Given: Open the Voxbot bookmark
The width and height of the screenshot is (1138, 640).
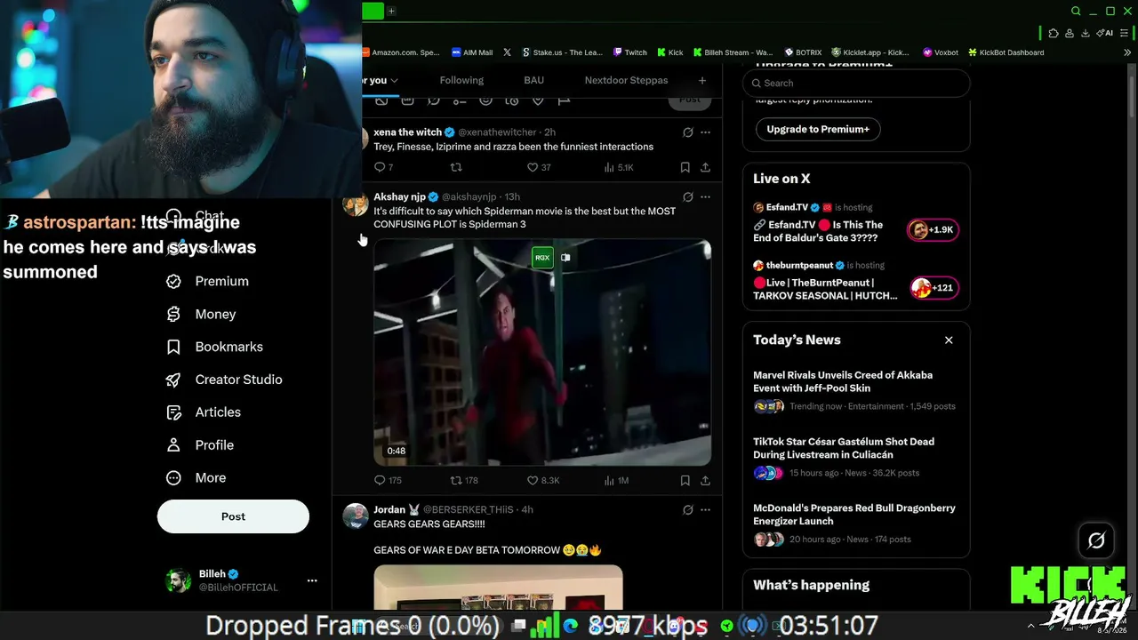Looking at the screenshot, I should tap(941, 52).
